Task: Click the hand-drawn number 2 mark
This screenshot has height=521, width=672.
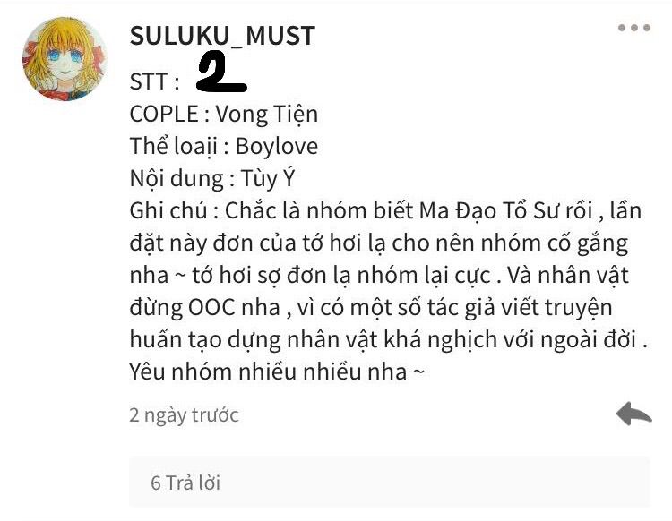Action: pos(221,72)
